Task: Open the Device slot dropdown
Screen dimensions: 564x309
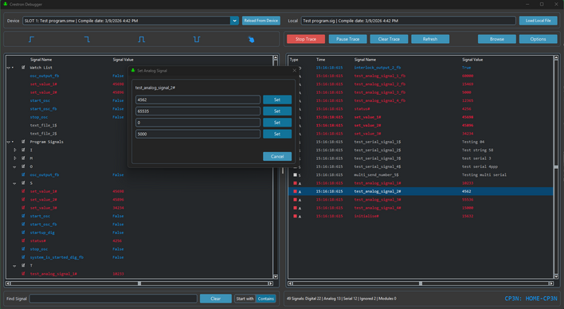Action: pos(234,21)
